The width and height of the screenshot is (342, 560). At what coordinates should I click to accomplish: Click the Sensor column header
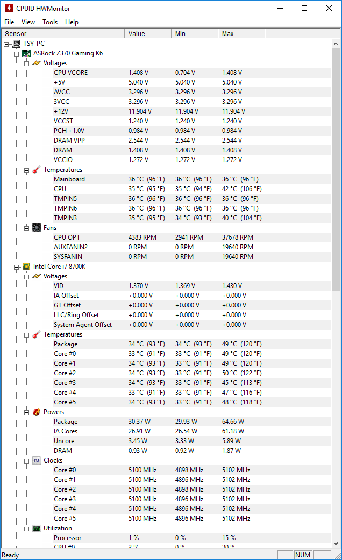[x=62, y=34]
